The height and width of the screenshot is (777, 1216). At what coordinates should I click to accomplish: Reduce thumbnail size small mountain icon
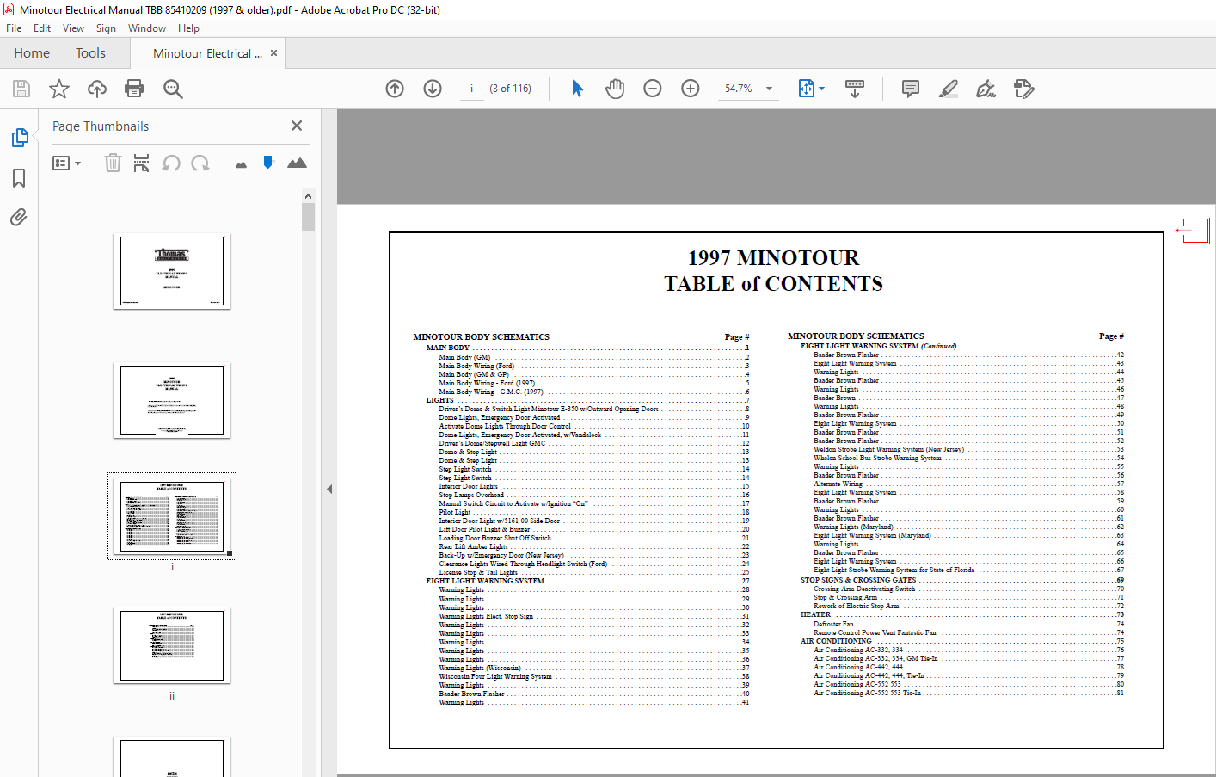[x=241, y=164]
